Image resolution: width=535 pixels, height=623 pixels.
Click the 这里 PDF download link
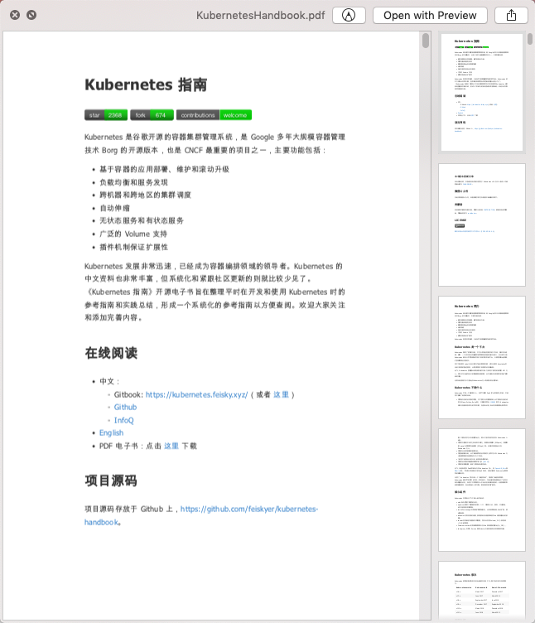(x=171, y=446)
